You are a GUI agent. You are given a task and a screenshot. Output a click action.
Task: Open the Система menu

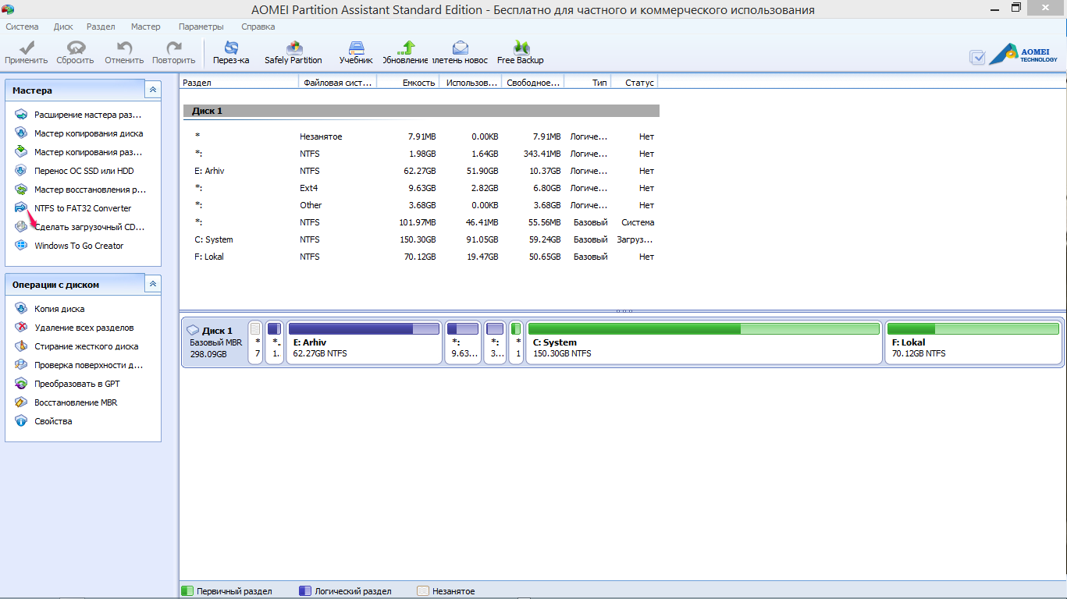22,27
